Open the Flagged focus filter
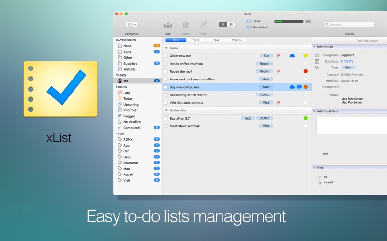The width and height of the screenshot is (387, 241). click(x=129, y=116)
